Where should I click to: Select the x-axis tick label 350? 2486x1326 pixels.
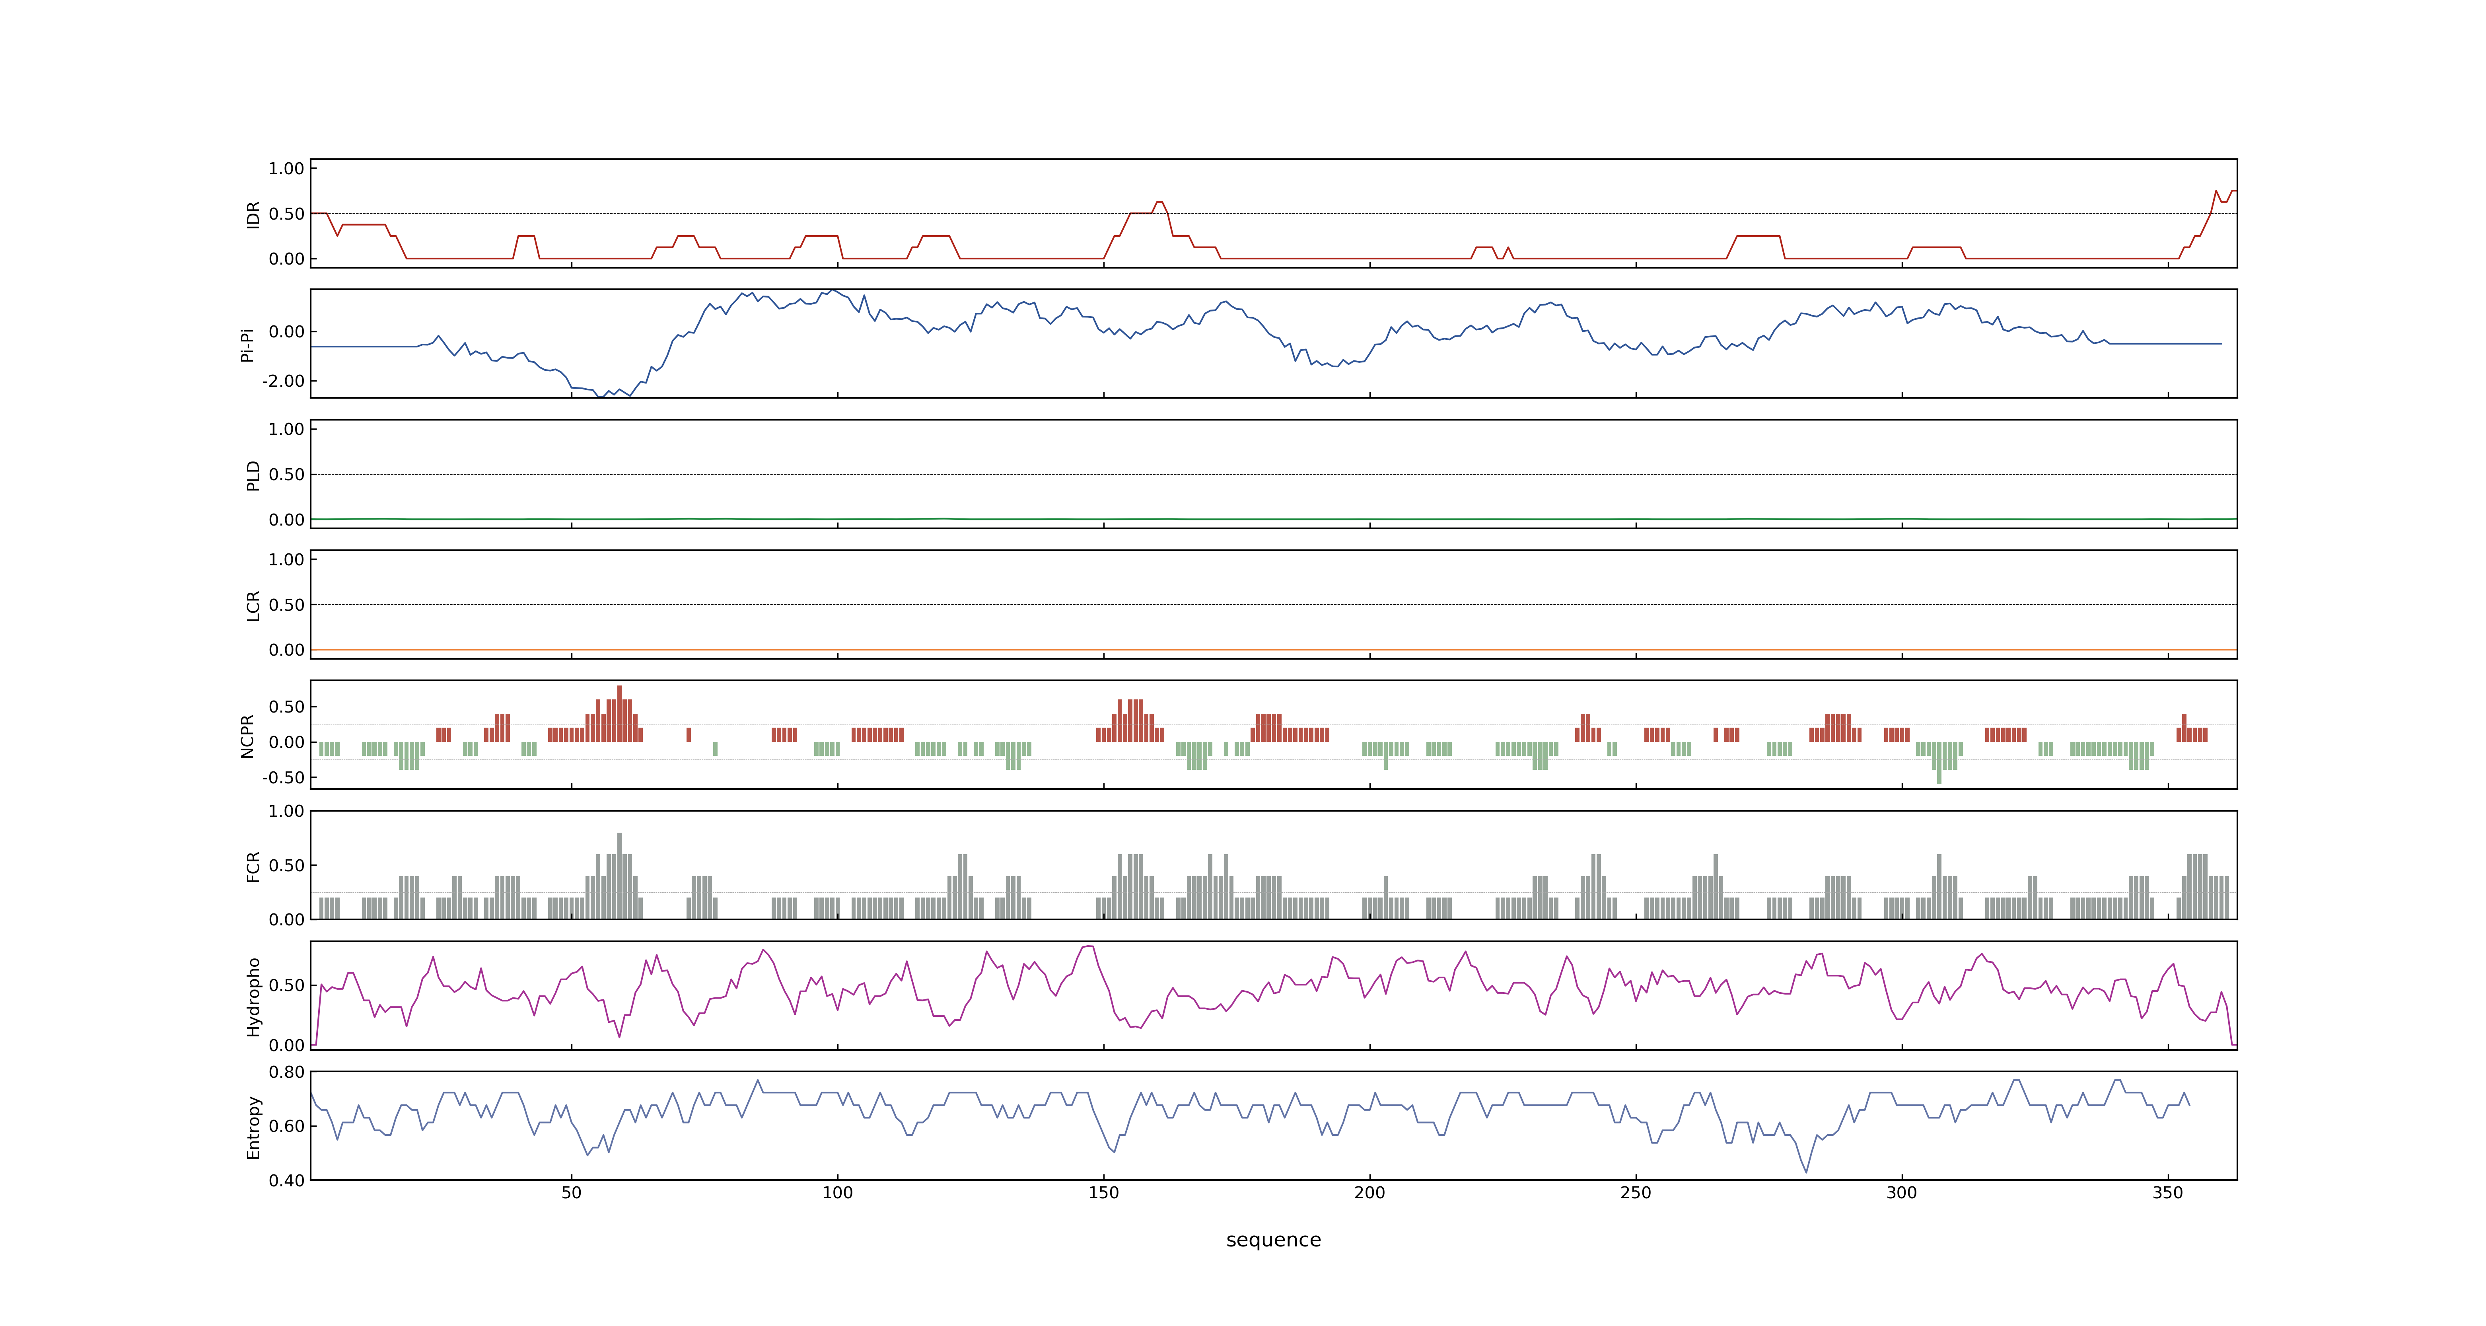pos(2167,1193)
